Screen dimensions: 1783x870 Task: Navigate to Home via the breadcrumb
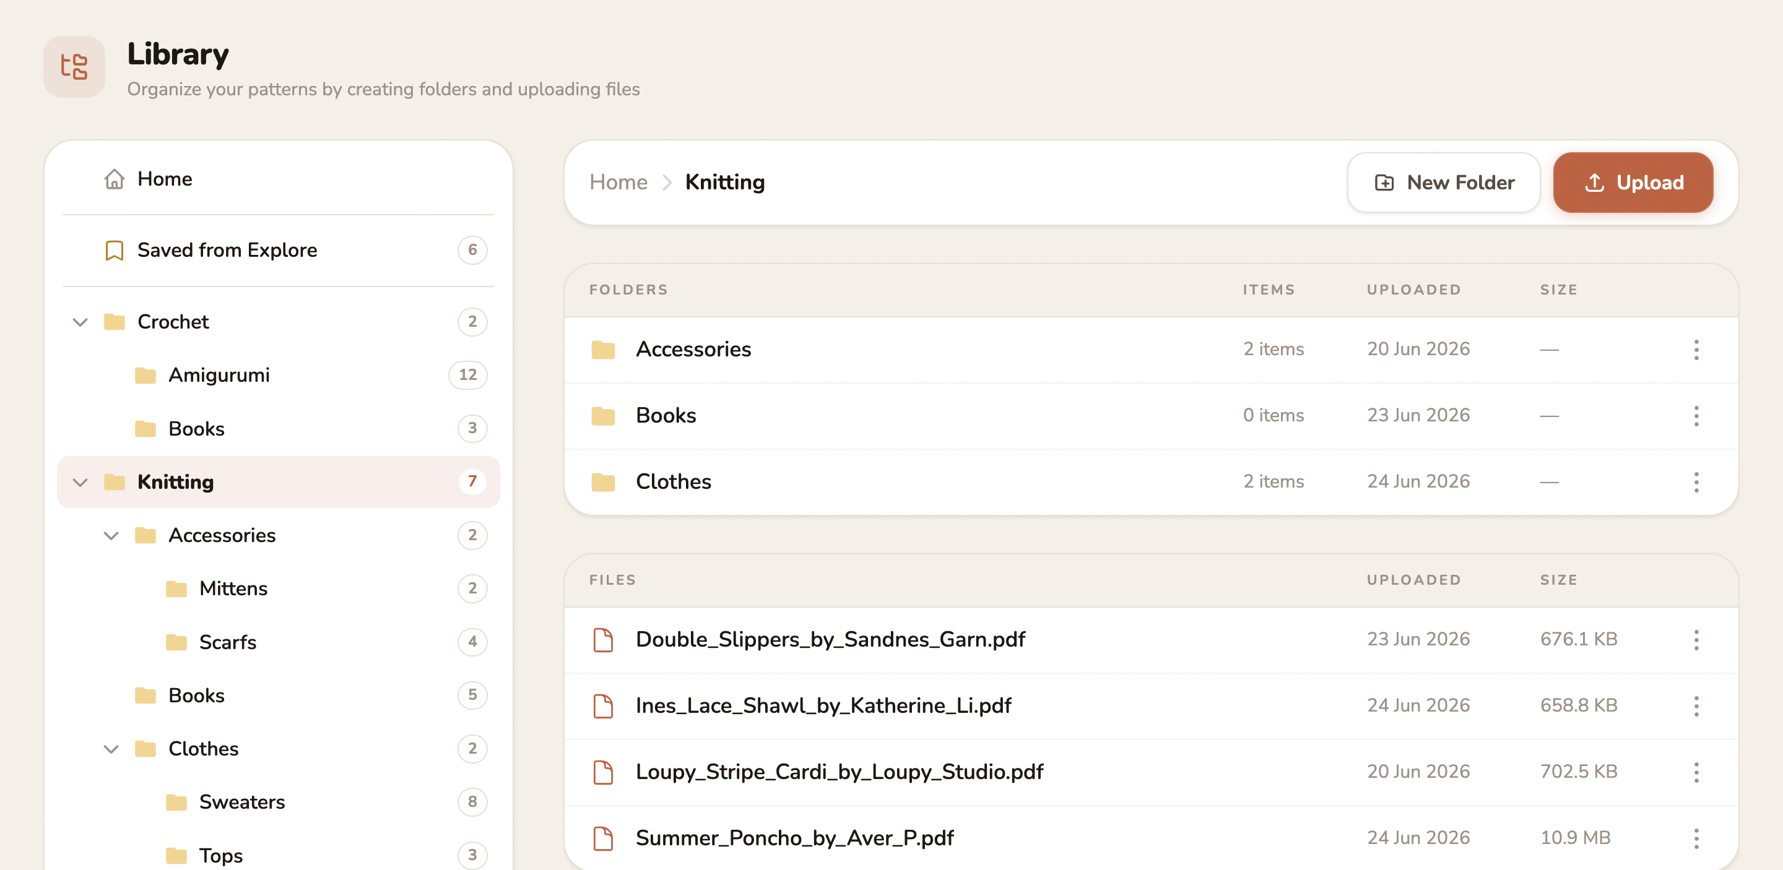[x=618, y=183]
